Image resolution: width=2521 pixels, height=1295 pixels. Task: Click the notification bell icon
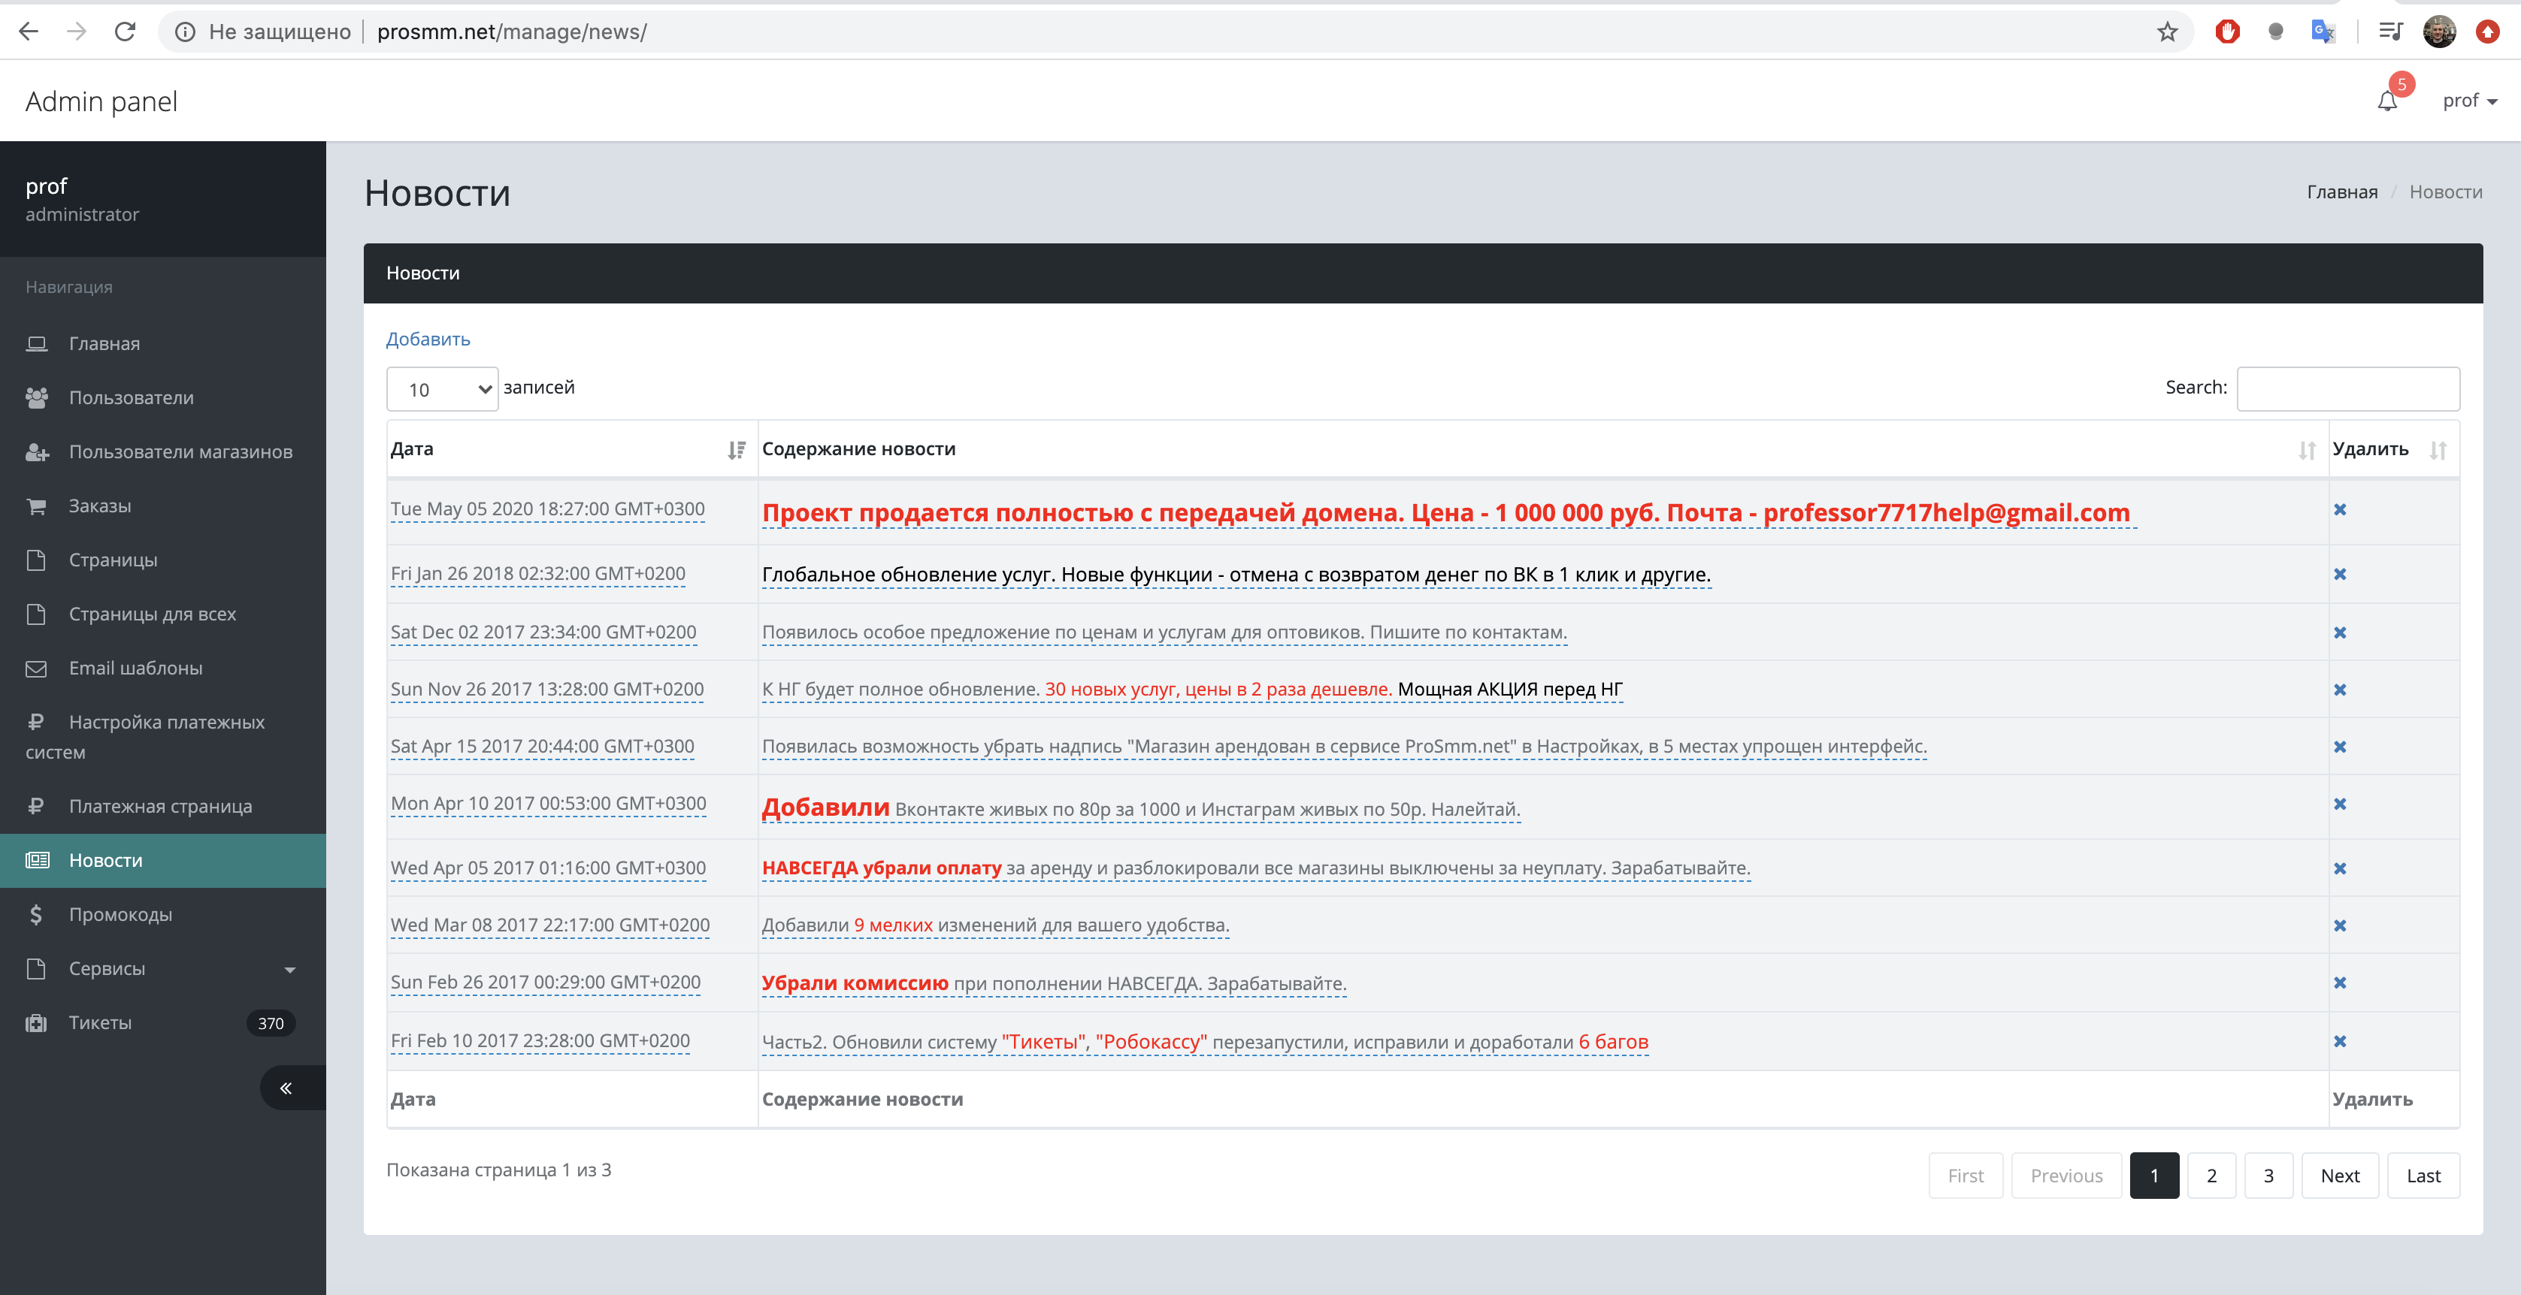[x=2387, y=101]
